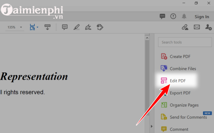Open the Comment tool
Screen dimensions: 214x133
[x=175, y=129]
